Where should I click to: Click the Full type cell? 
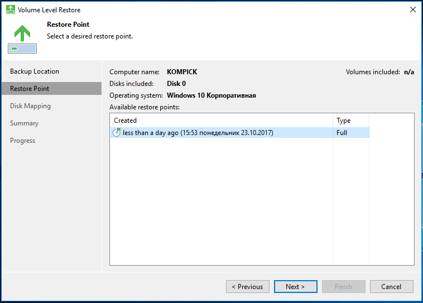pyautogui.click(x=342, y=132)
